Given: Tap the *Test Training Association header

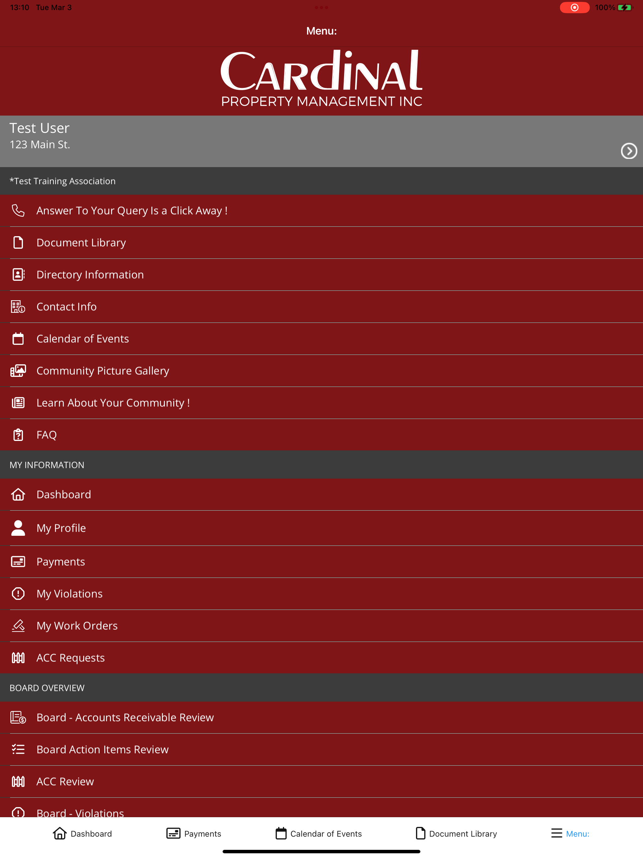Looking at the screenshot, I should click(x=321, y=181).
